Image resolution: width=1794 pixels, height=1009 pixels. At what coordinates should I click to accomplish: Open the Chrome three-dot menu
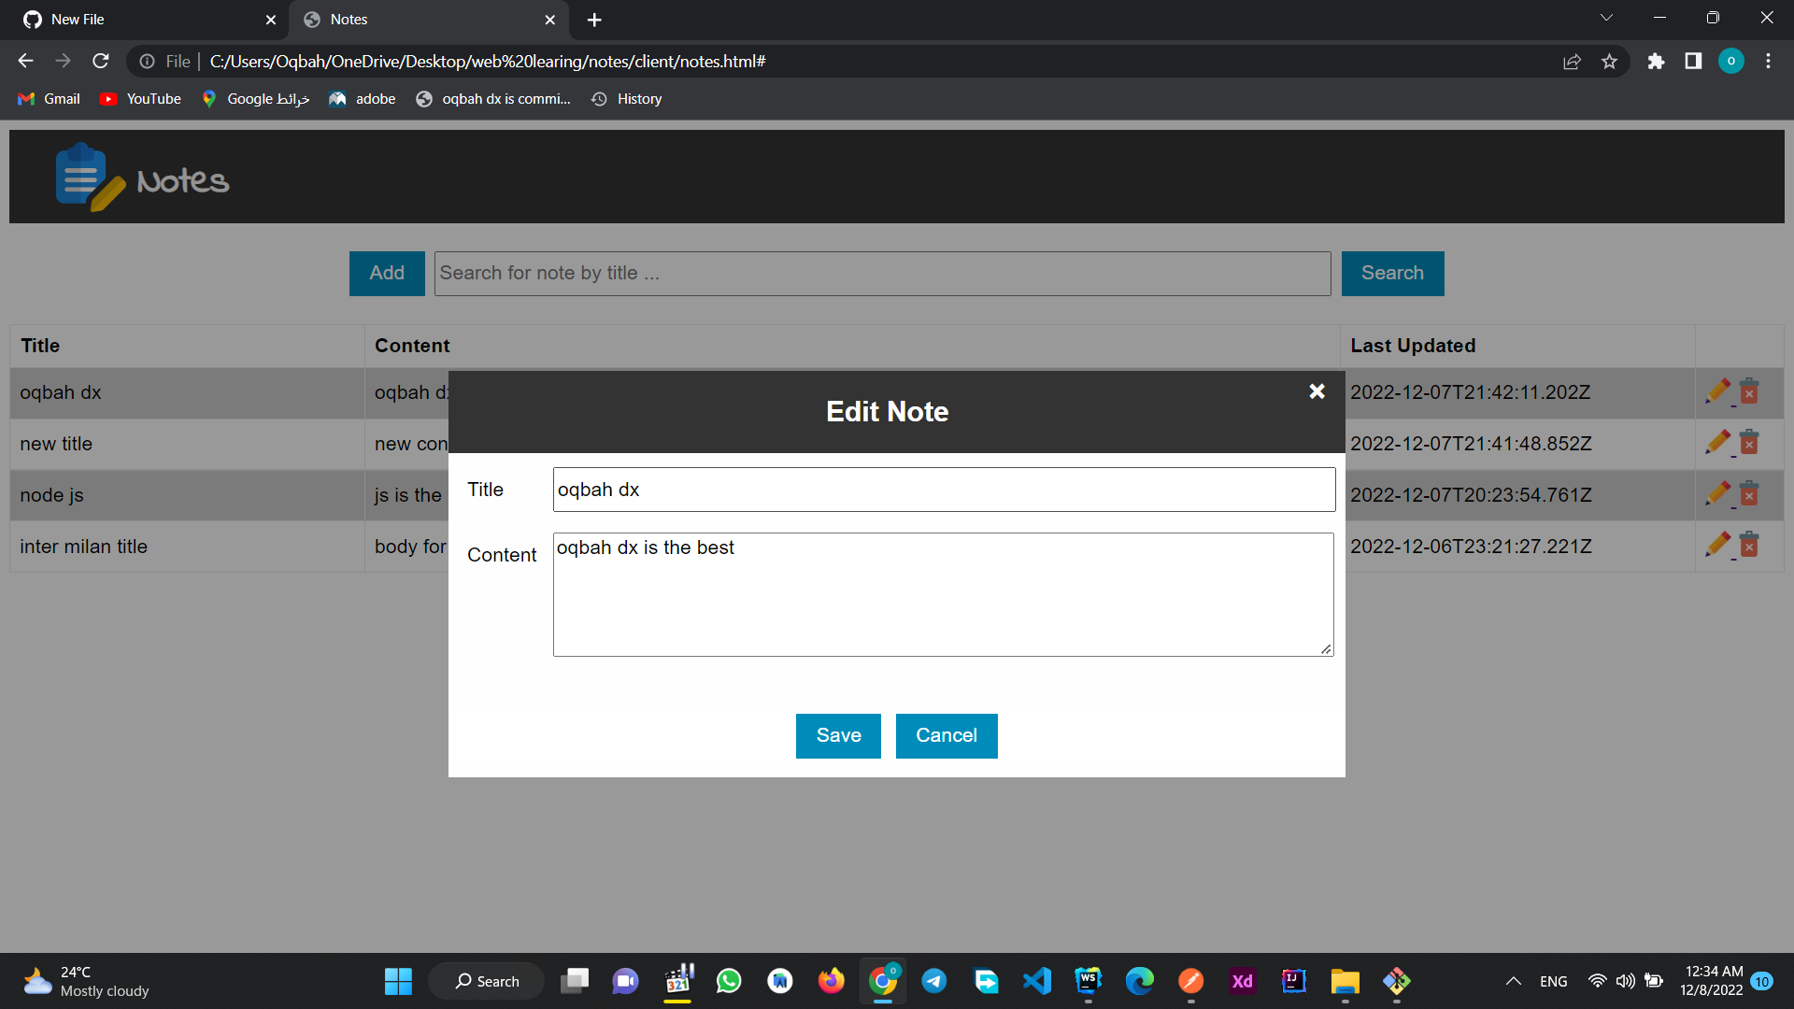tap(1768, 62)
